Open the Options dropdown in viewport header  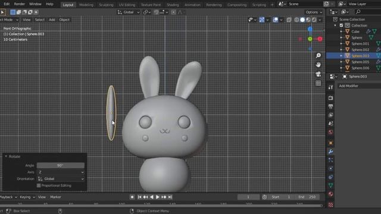pyautogui.click(x=314, y=12)
